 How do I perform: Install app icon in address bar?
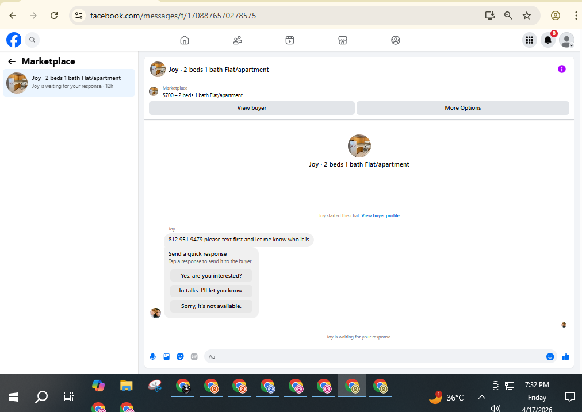(490, 16)
